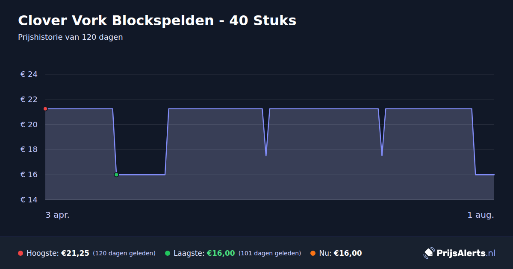513x269 pixels.
Task: Click the green lowest-price dot on chart
Action: tap(116, 175)
